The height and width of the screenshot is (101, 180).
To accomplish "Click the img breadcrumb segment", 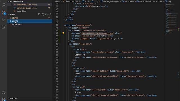I will (169, 1).
